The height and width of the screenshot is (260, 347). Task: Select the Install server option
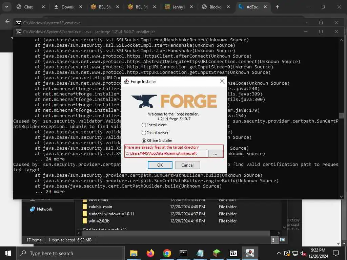144,133
